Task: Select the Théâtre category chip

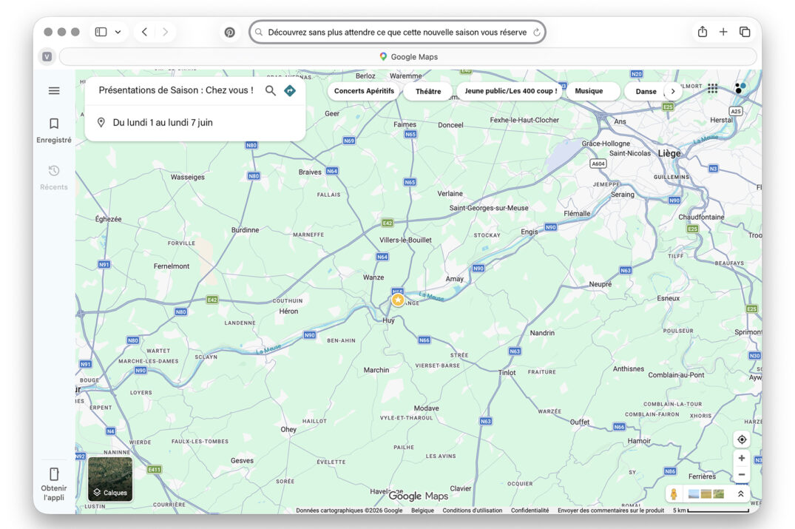Action: pos(428,91)
